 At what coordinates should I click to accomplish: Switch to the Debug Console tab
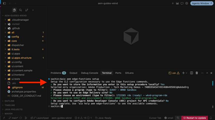coord(89,73)
